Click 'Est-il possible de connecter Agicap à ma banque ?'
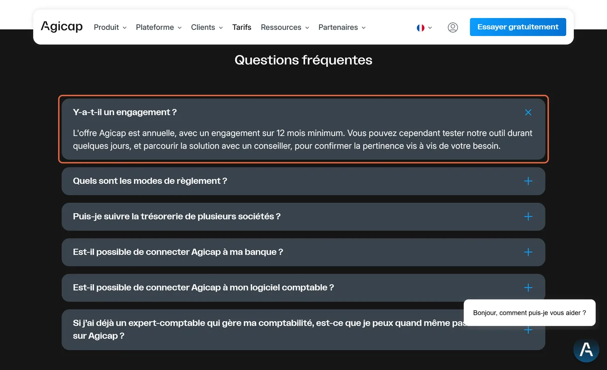607x370 pixels. pos(178,252)
